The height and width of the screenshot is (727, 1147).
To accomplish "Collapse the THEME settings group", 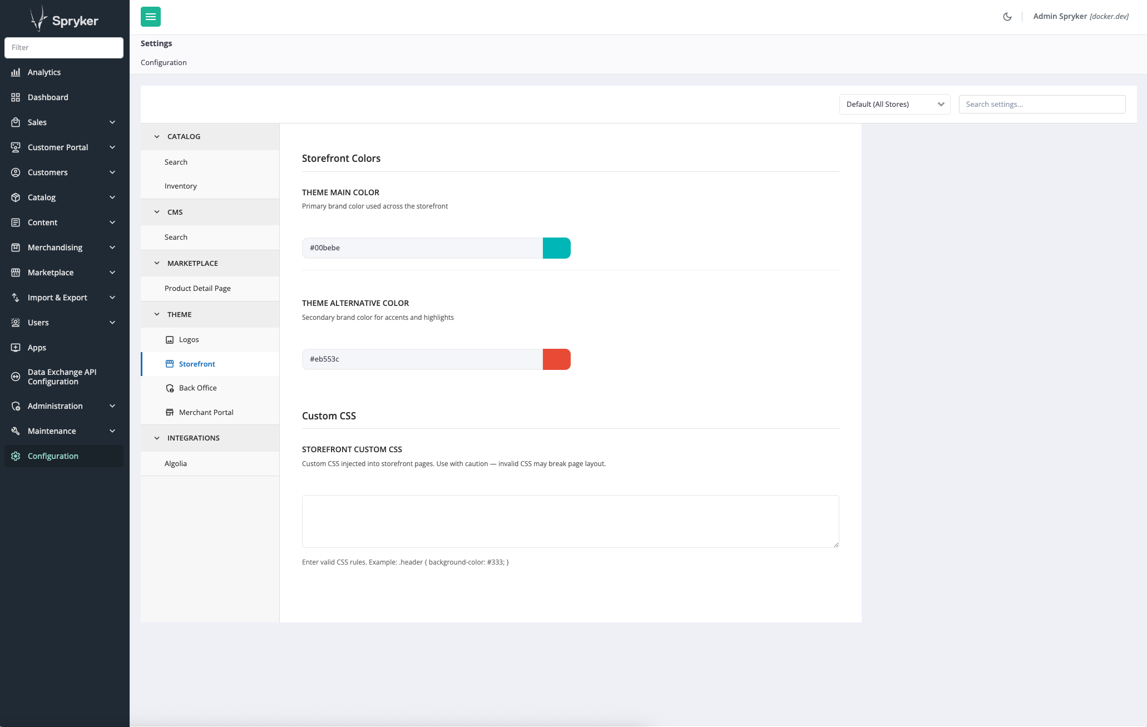I will pyautogui.click(x=157, y=314).
